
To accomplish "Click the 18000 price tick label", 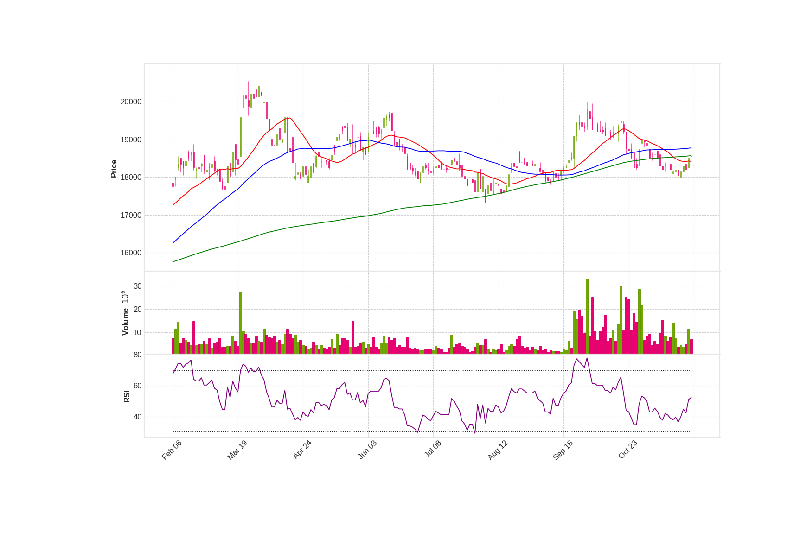I will [x=131, y=178].
